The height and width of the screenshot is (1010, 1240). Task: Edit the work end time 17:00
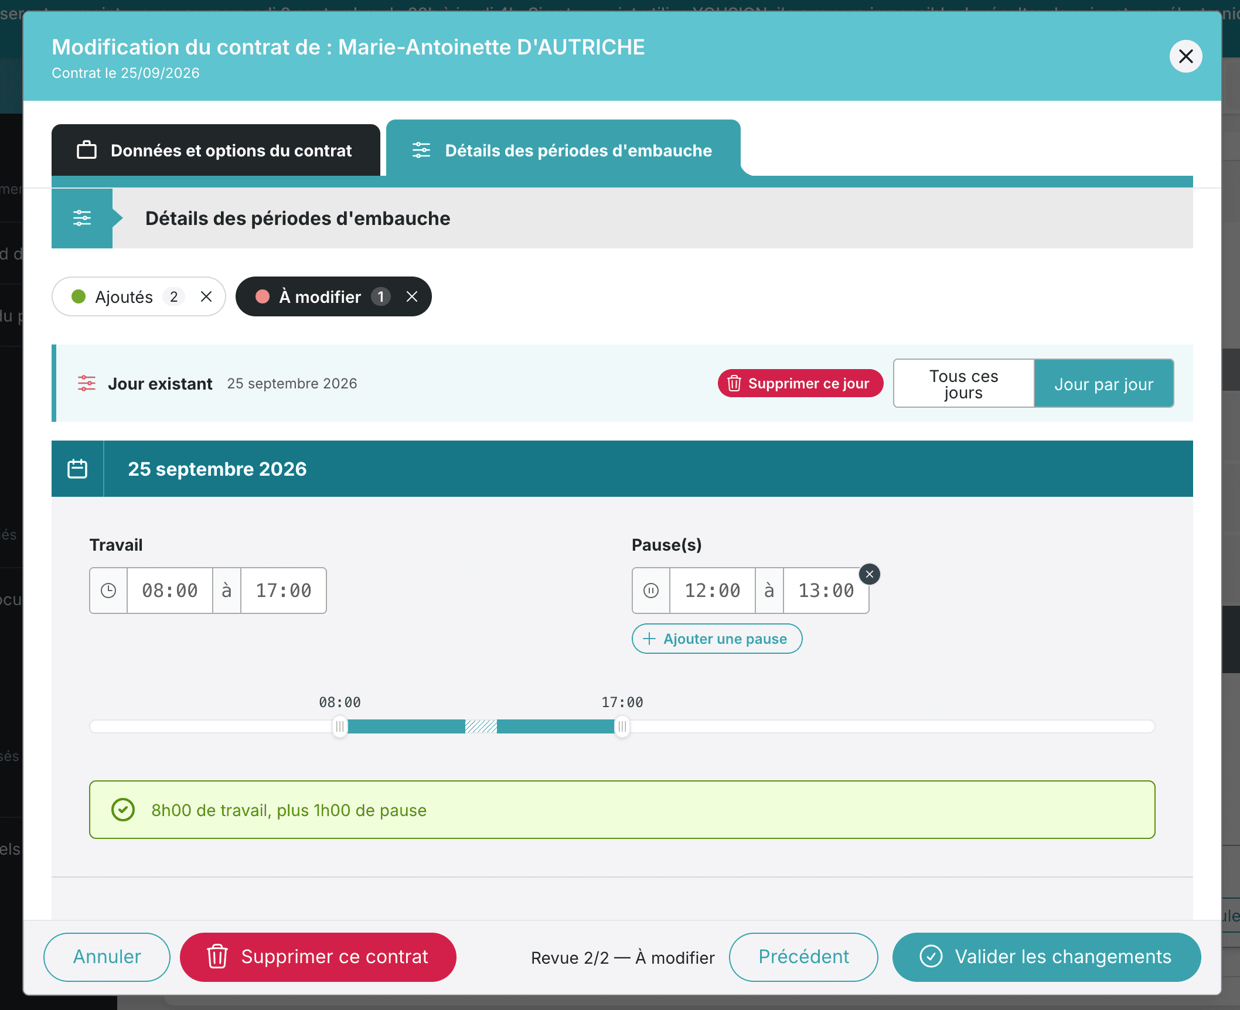[284, 591]
